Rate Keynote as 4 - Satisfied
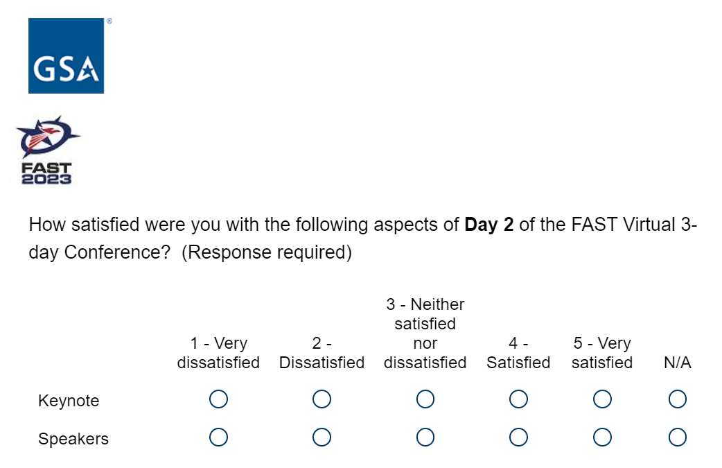Viewport: 722px width, 468px height. pos(518,399)
